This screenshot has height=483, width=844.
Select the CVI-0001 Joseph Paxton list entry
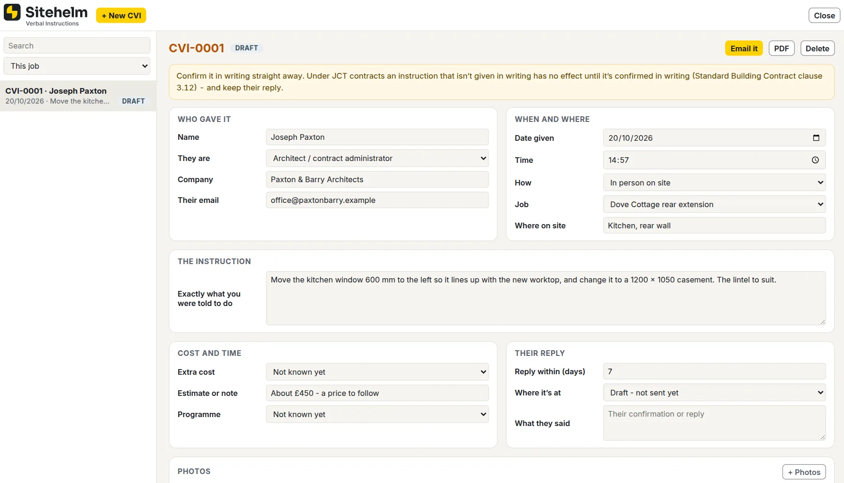78,96
